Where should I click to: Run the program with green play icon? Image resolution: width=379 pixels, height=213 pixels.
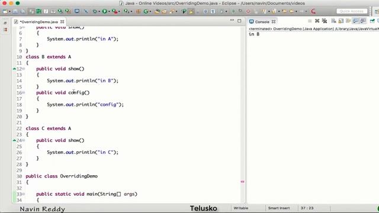click(x=105, y=11)
